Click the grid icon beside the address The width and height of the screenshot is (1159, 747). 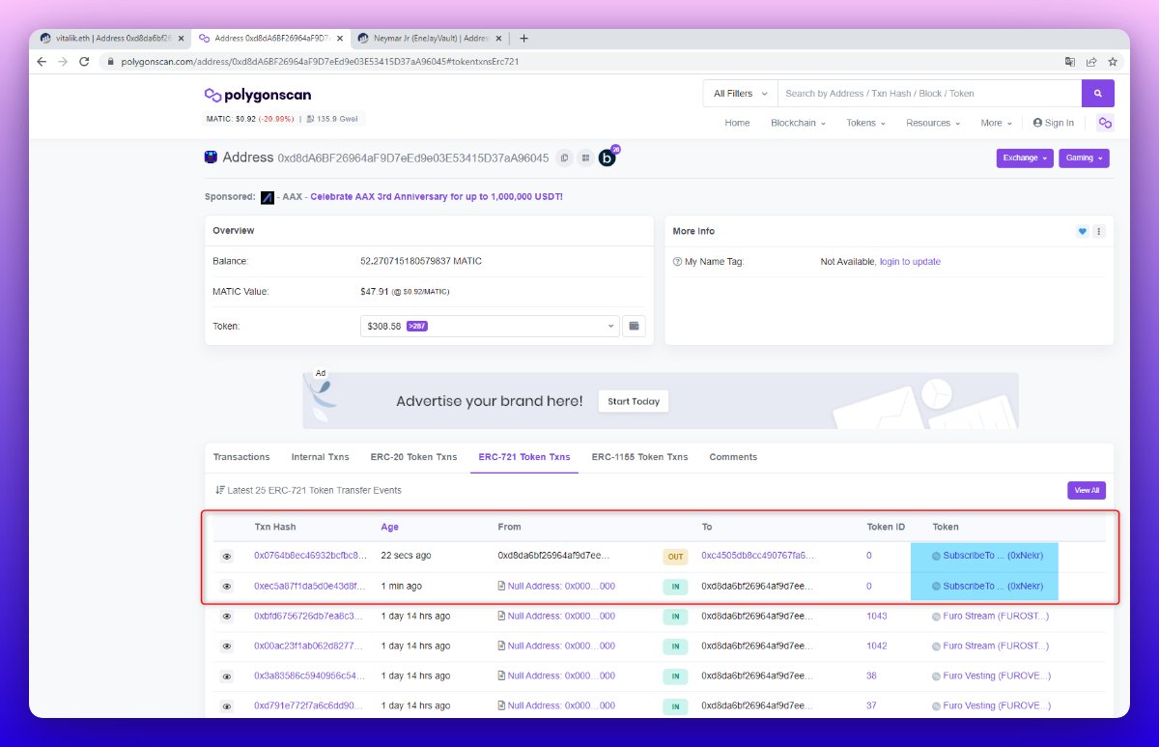pos(586,158)
